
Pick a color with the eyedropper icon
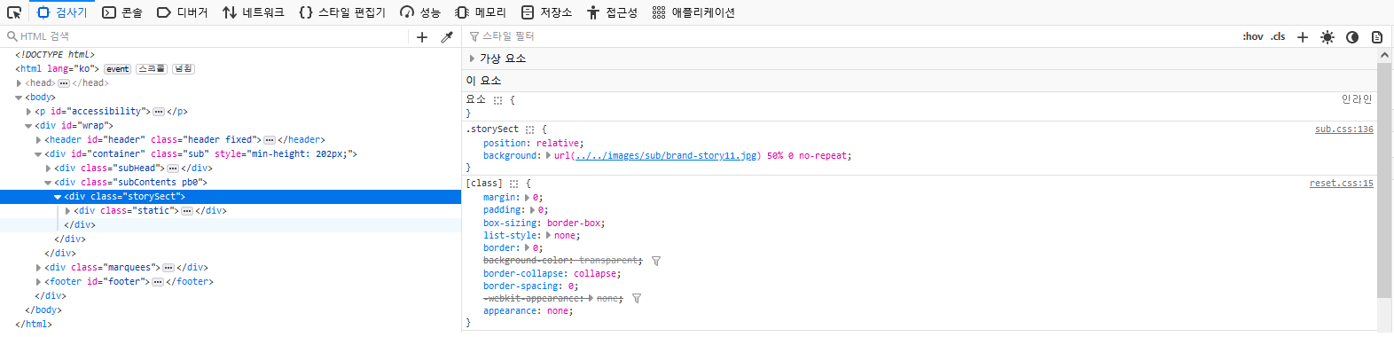click(447, 36)
